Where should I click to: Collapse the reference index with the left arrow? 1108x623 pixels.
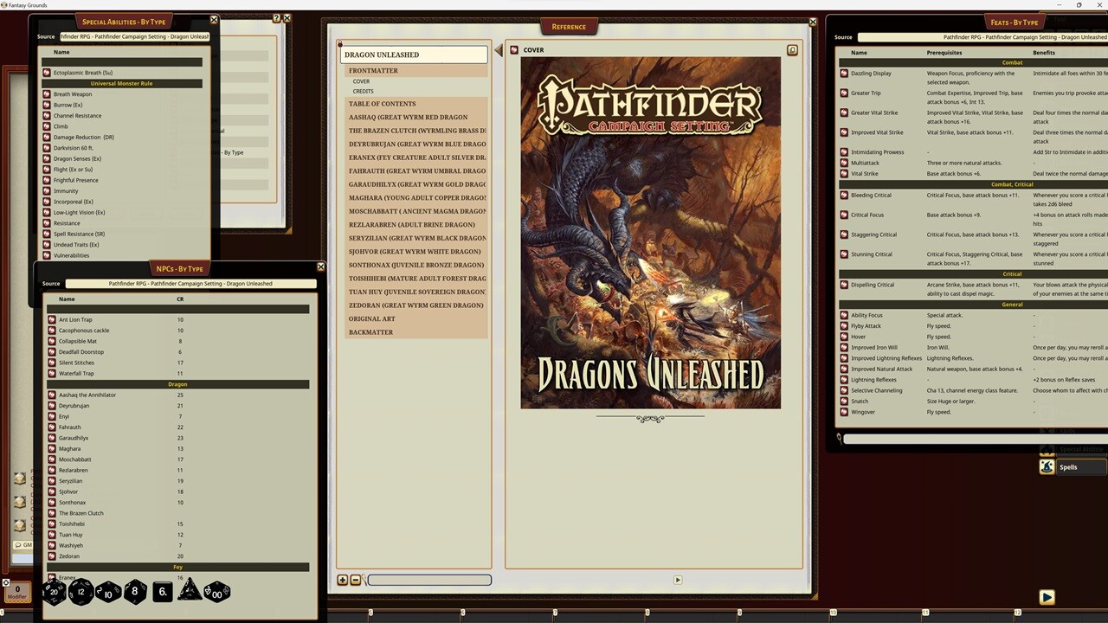pos(499,50)
